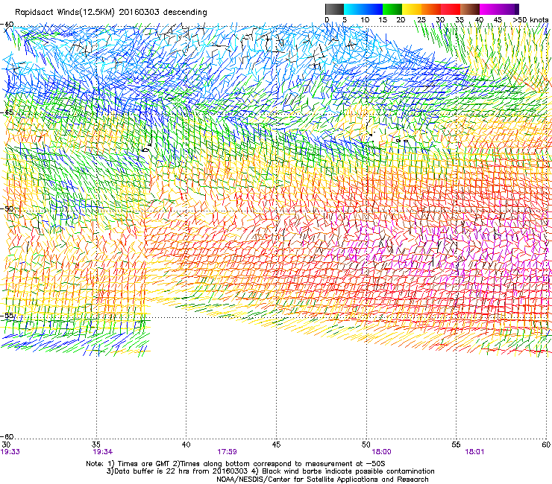Click the '25' label under the color scale
Viewport: 552px width, 484px height.
(x=421, y=20)
